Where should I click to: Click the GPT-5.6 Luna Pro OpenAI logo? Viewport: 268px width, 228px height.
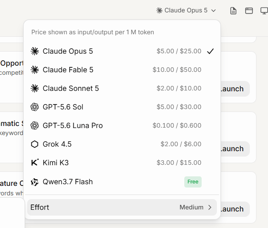35,126
